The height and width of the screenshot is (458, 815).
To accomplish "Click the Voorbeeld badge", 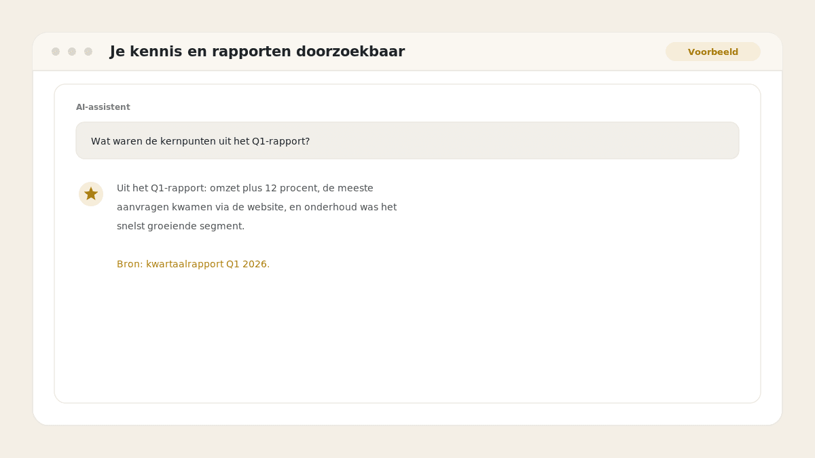I will pos(713,52).
